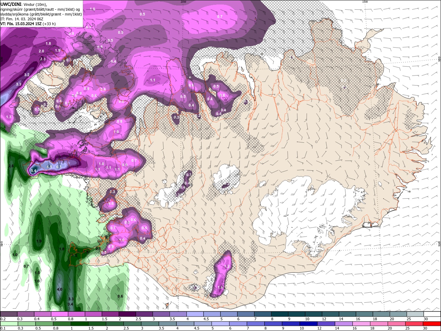
Task: Pick the lavender swatch labeled 4 in upper legend
Action: [195, 314]
